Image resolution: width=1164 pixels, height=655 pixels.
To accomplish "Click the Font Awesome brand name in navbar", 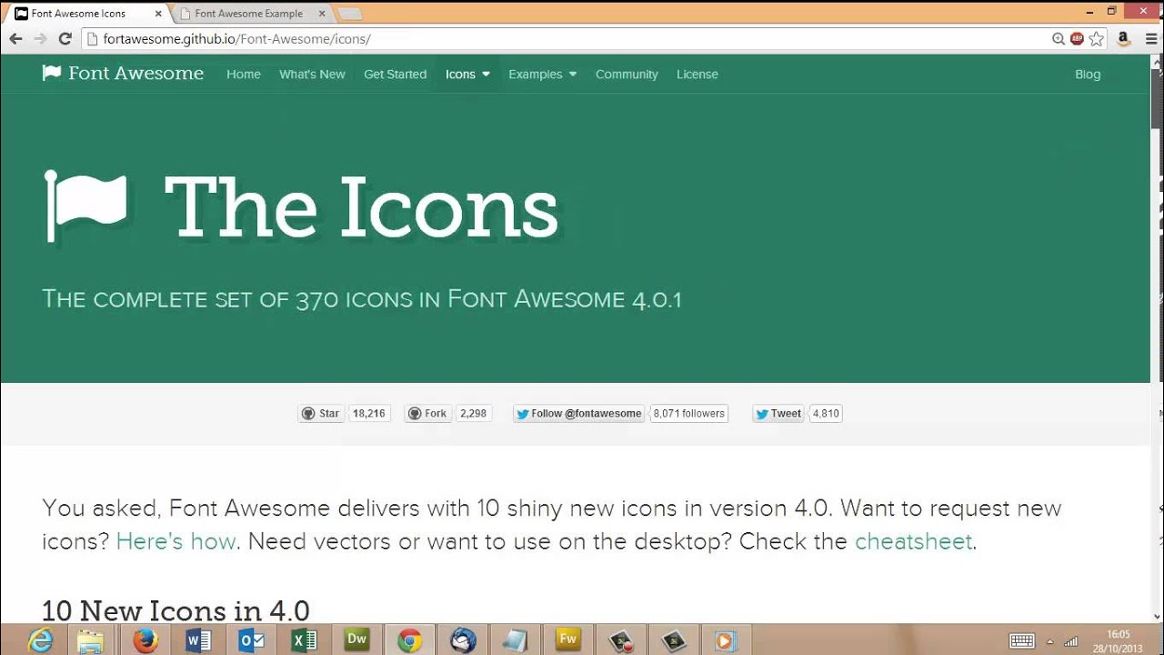I will (x=135, y=74).
